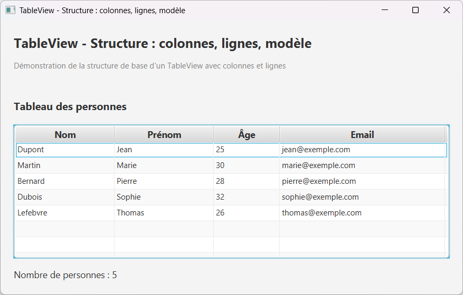Click the 'Tableau des personnes' heading

(70, 107)
